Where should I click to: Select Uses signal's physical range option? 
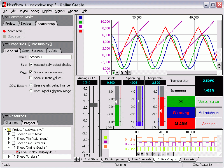click(31, 91)
